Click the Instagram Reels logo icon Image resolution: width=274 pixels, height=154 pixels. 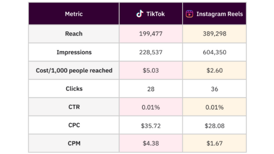pyautogui.click(x=189, y=14)
